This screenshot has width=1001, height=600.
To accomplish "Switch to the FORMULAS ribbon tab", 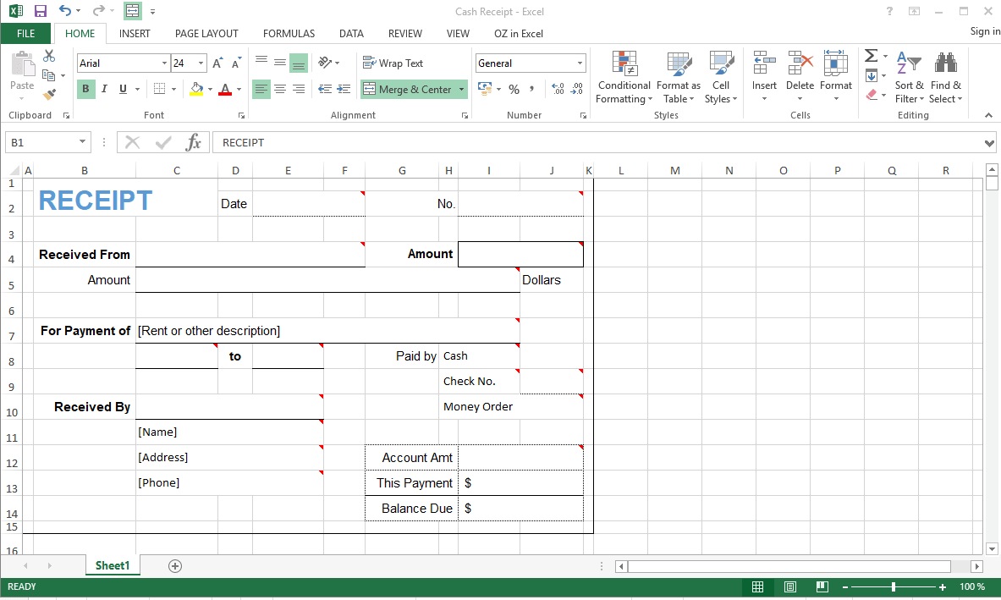I will [x=289, y=33].
